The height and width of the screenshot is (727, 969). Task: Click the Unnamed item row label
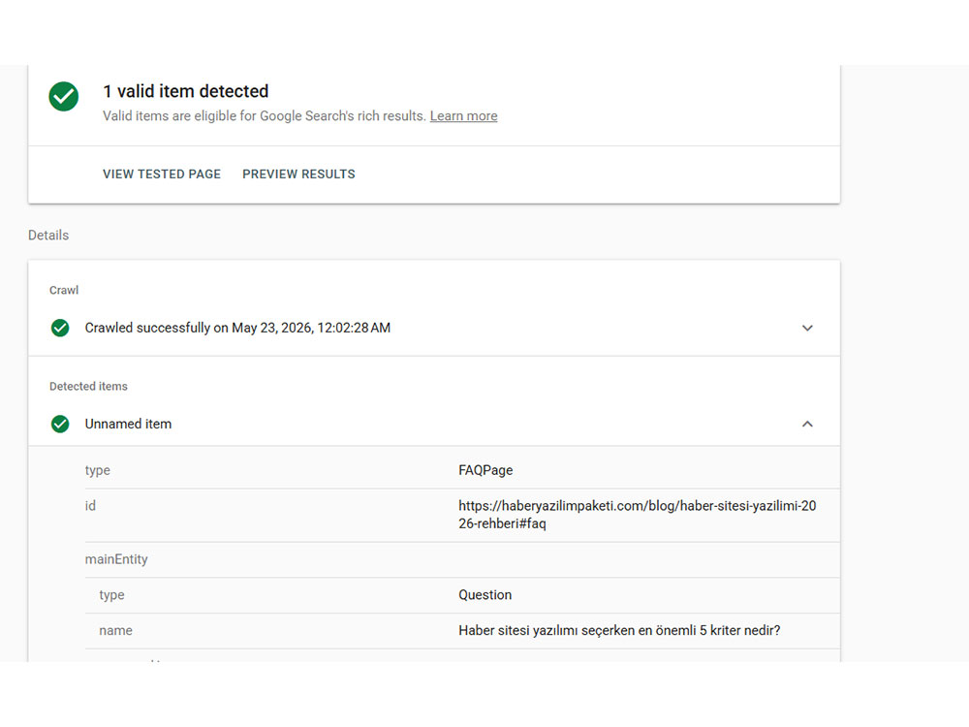(x=128, y=425)
